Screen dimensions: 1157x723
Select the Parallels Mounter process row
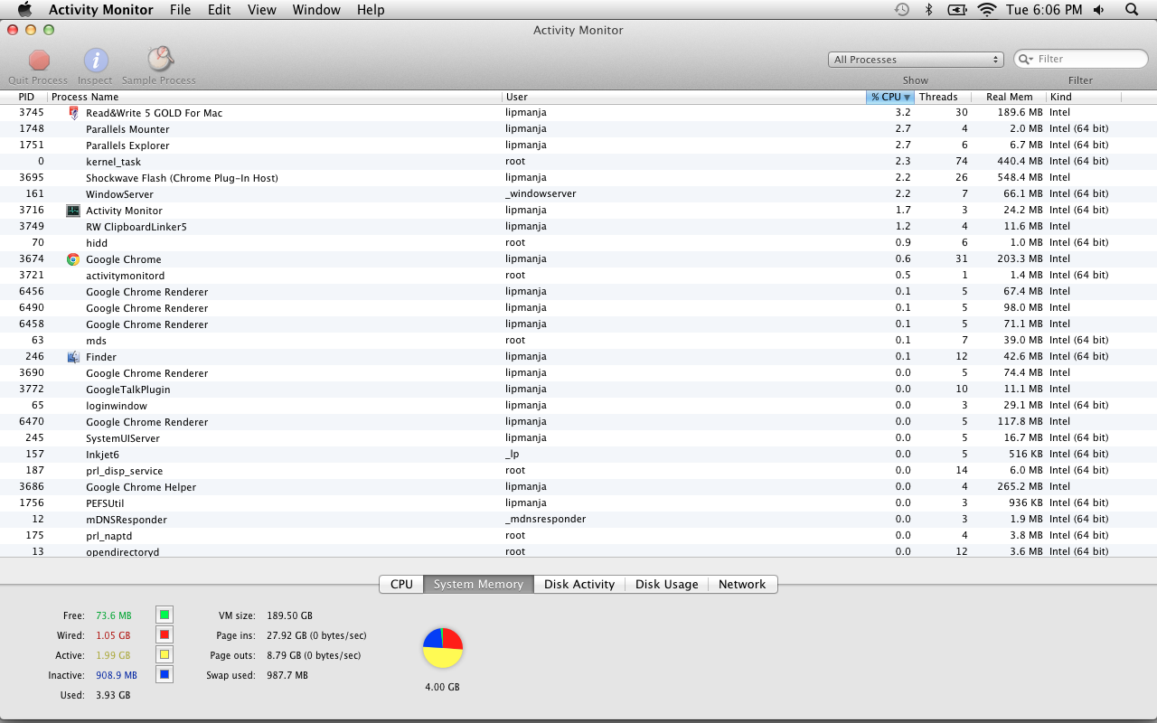coord(578,129)
